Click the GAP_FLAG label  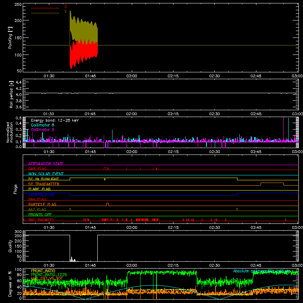(x=37, y=169)
